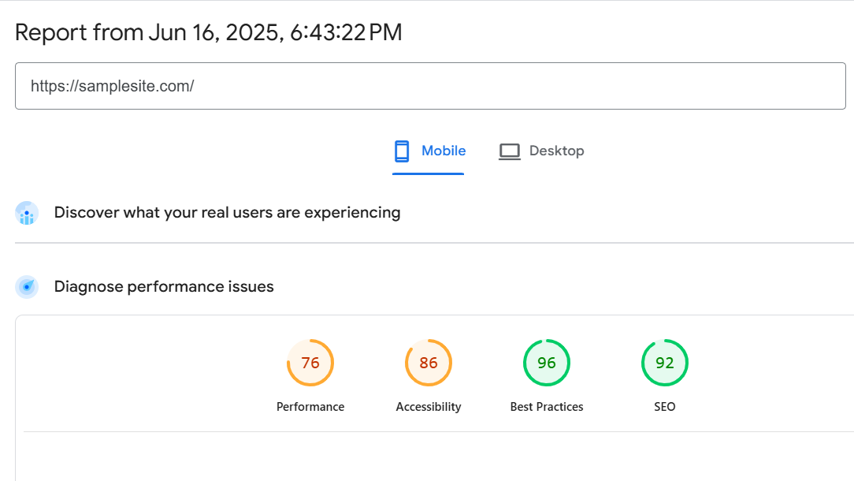This screenshot has width=854, height=481.
Task: Click the Diagnose performance issues radar icon
Action: pos(27,286)
